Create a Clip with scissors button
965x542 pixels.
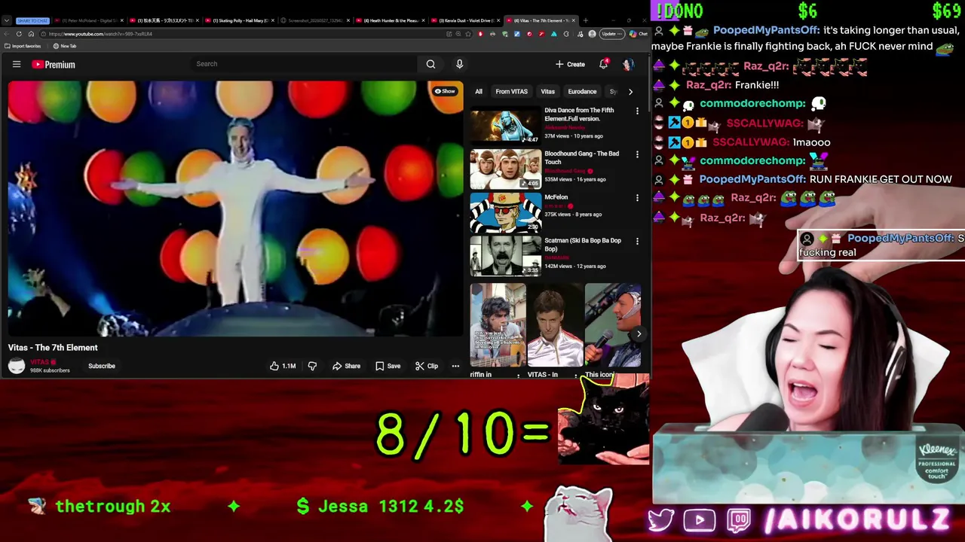pyautogui.click(x=426, y=366)
